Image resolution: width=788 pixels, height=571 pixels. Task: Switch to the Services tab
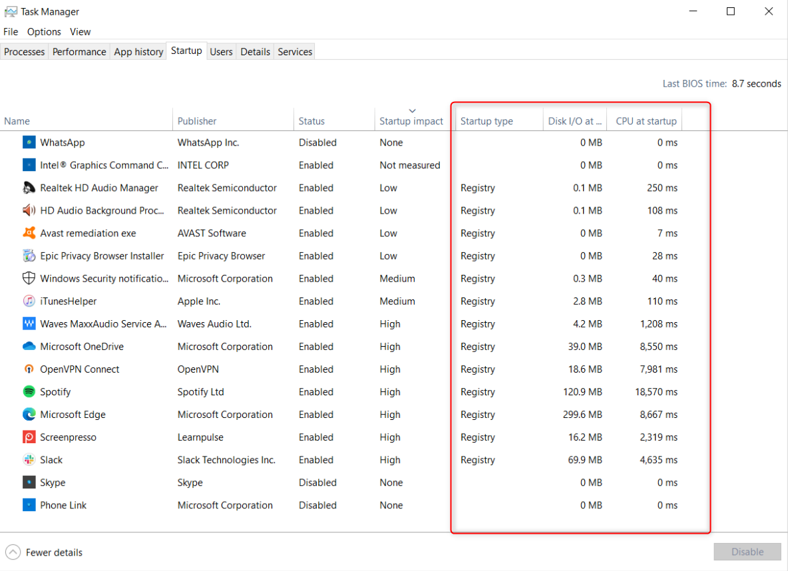pos(295,52)
